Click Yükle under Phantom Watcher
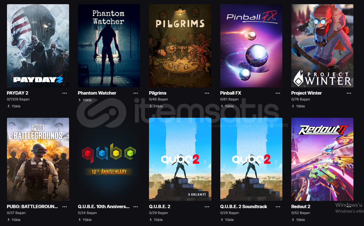Screen dimensions: 364x226 (x=85, y=100)
